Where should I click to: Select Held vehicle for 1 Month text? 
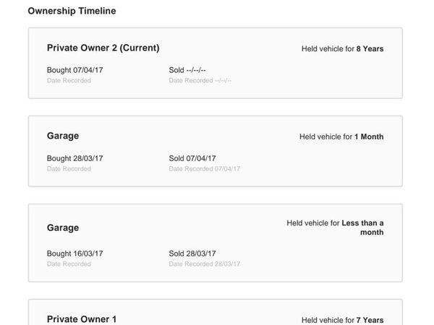[341, 136]
